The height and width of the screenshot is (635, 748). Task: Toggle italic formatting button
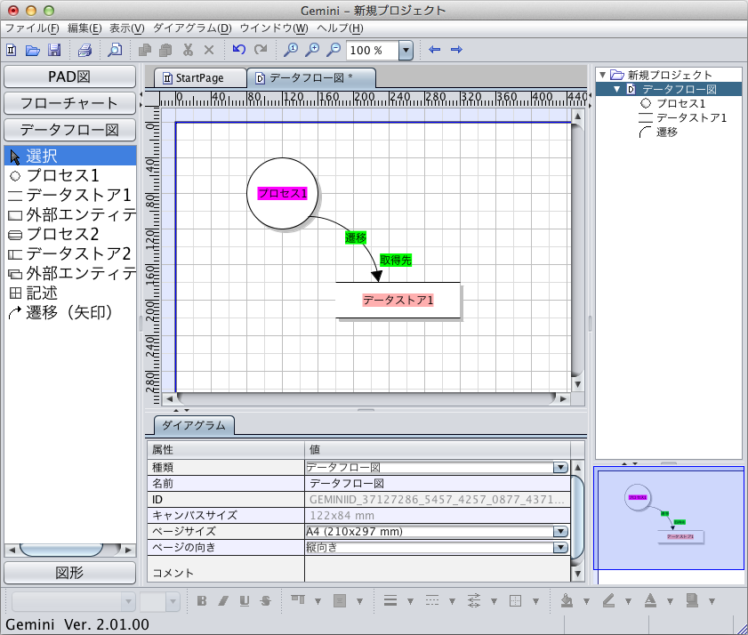coord(223,601)
